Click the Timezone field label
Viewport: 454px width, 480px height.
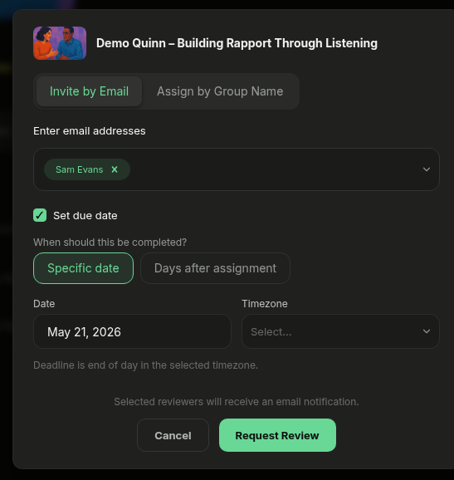pos(265,304)
